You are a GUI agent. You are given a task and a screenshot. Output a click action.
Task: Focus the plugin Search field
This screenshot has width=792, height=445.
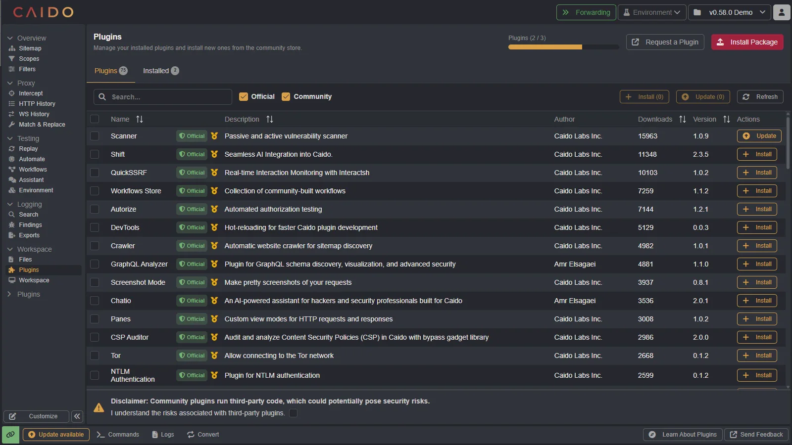163,97
